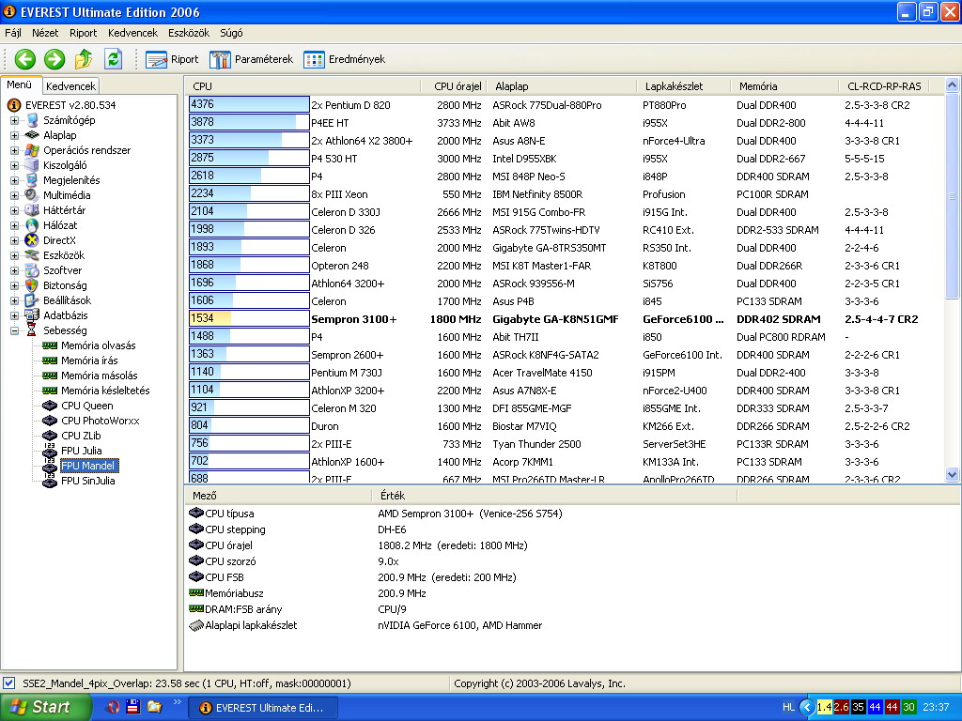Viewport: 962px width, 721px height.
Task: Click the floppy disk quick launch icon
Action: 132,707
